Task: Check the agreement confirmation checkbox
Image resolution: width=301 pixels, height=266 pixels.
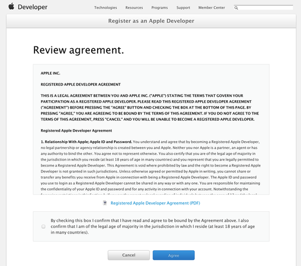Action: coord(43,227)
